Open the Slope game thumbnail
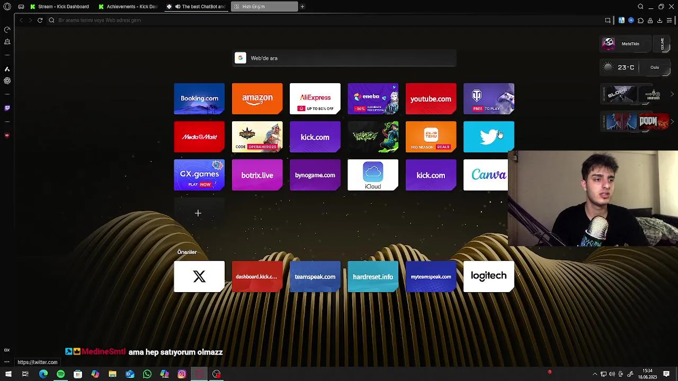The height and width of the screenshot is (381, 678). pos(622,94)
